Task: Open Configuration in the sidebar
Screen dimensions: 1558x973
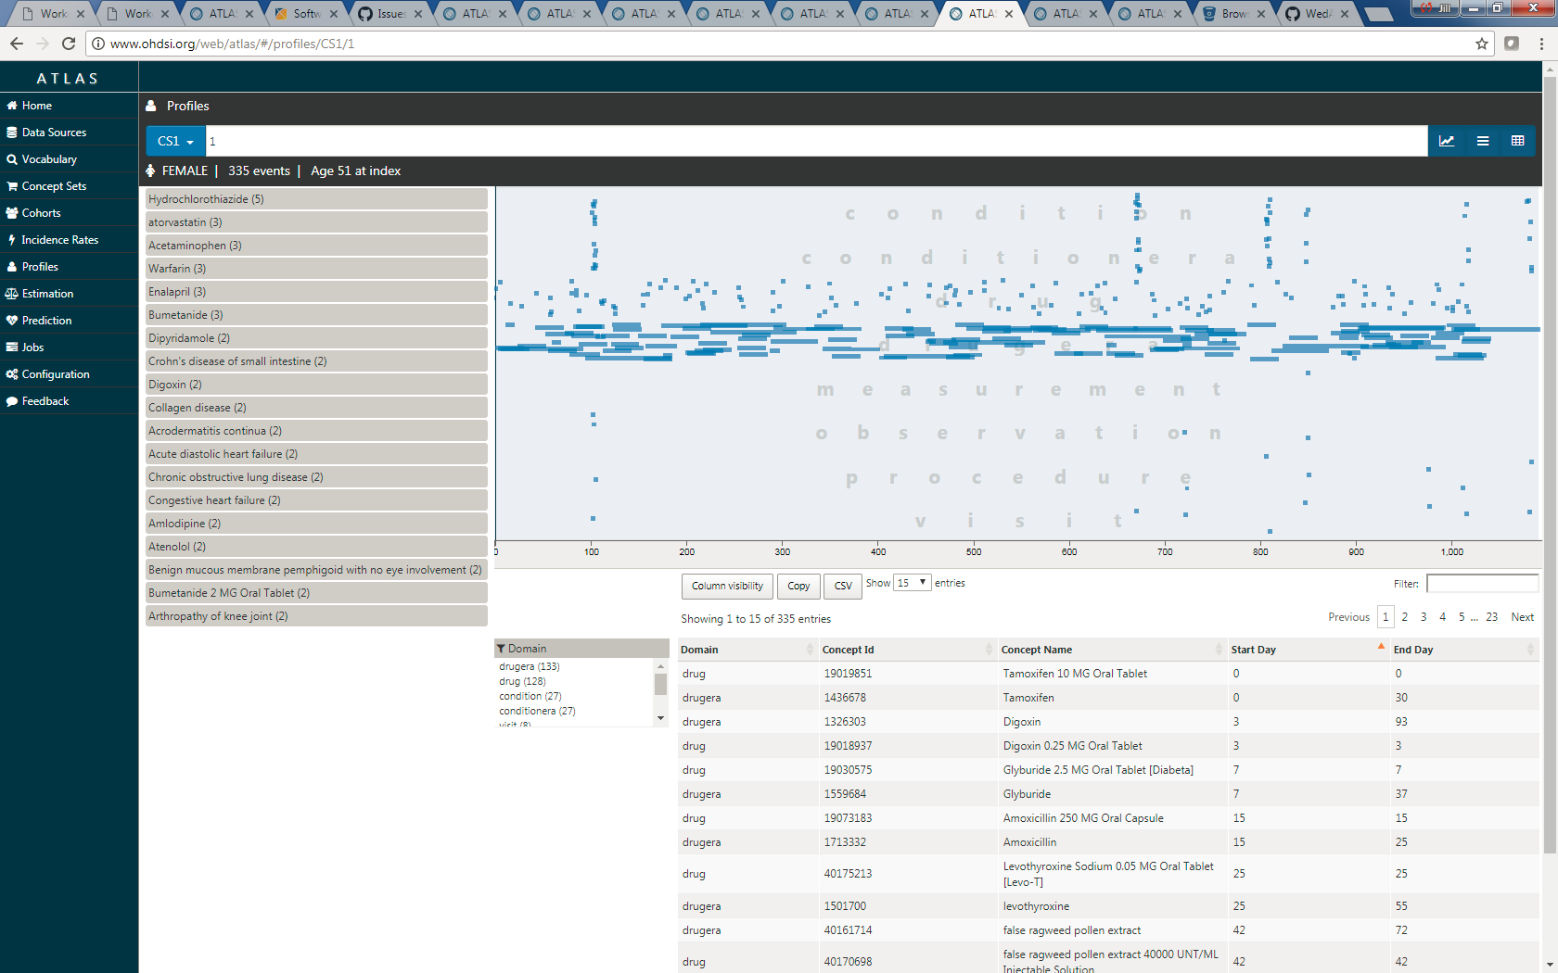Action: [x=56, y=374]
